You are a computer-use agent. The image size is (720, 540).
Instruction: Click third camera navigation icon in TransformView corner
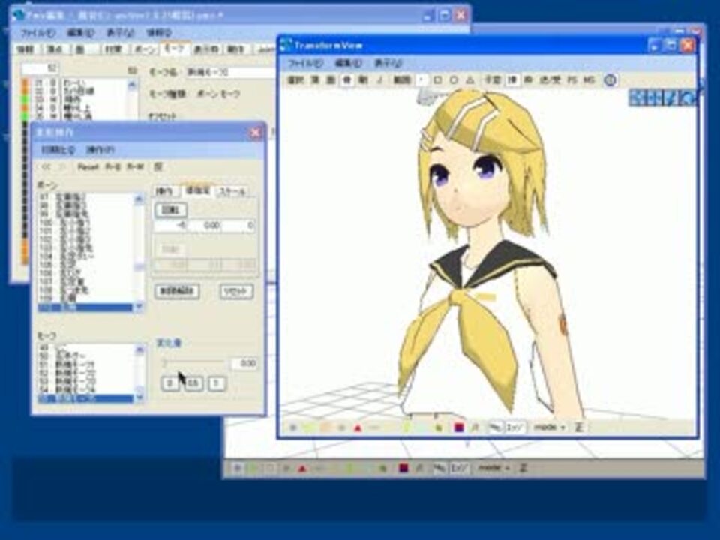point(670,97)
